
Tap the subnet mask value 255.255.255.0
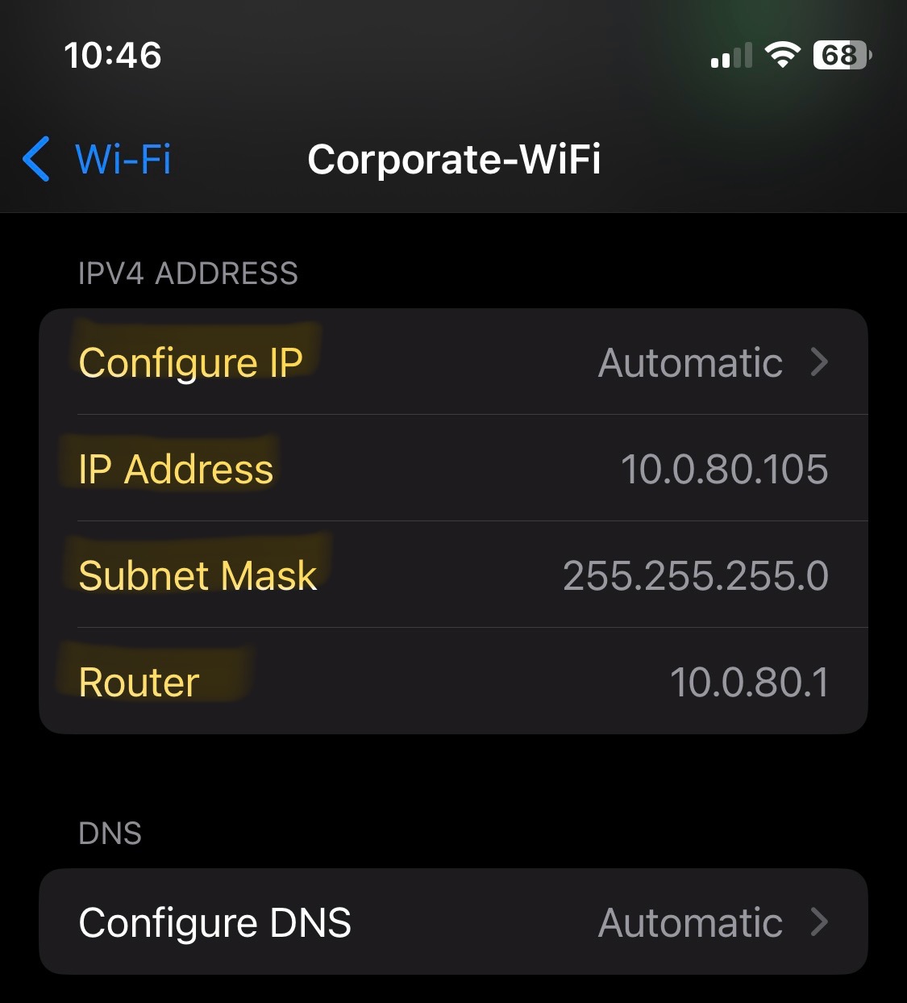695,575
